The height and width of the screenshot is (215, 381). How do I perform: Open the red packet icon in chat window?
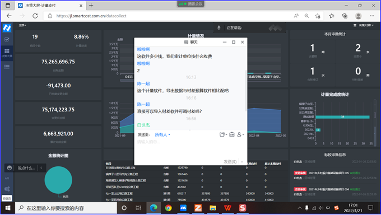tap(232, 134)
